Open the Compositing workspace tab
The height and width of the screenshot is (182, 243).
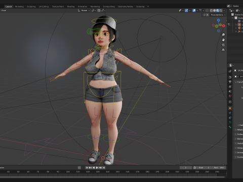point(109,7)
